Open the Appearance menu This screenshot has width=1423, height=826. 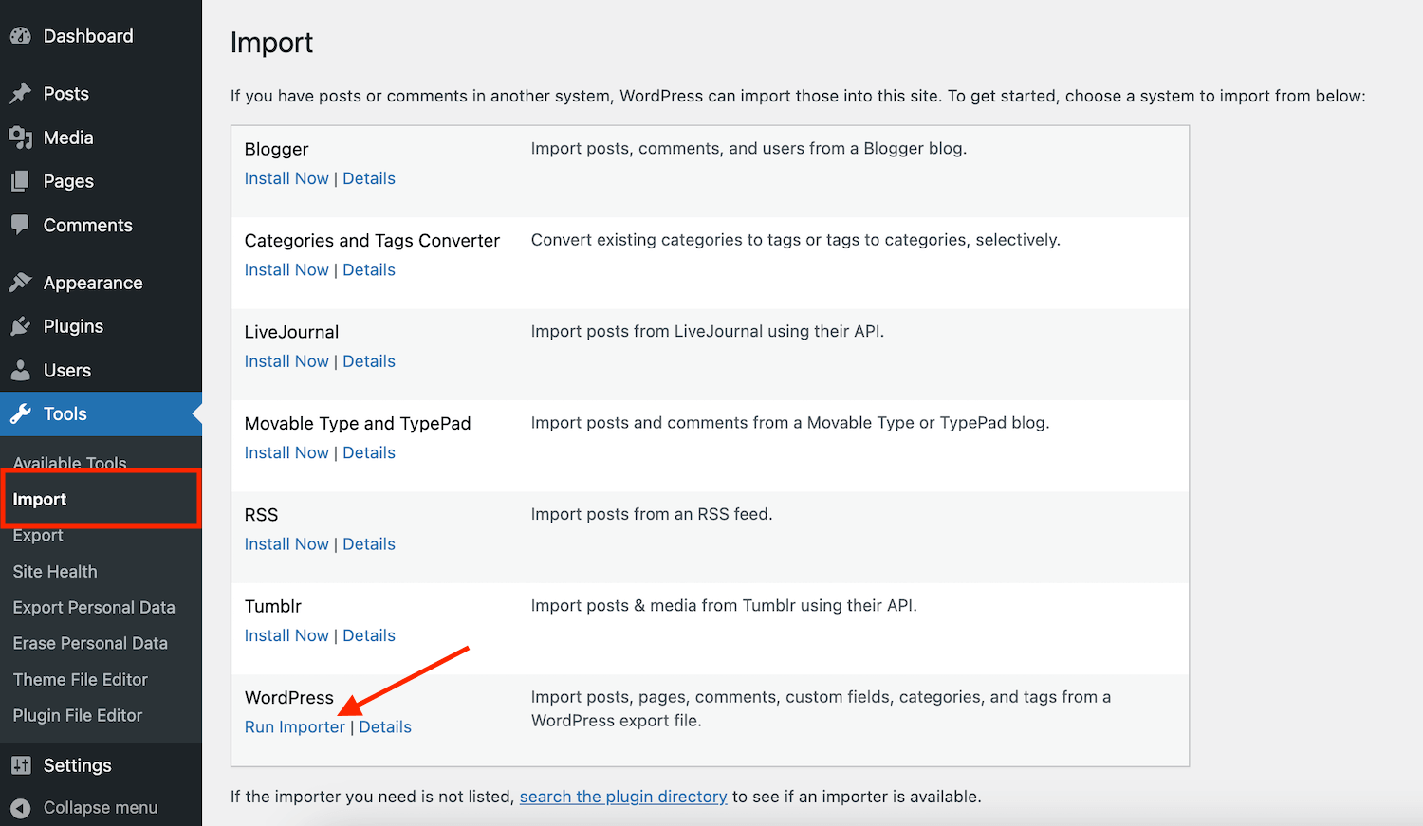pos(93,283)
